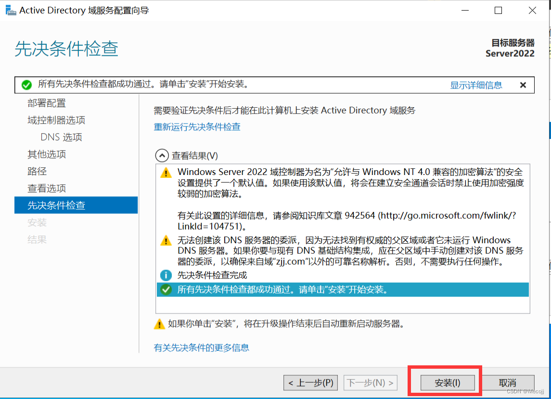Image resolution: width=551 pixels, height=399 pixels.
Task: Open the 路径 step
Action: (37, 171)
